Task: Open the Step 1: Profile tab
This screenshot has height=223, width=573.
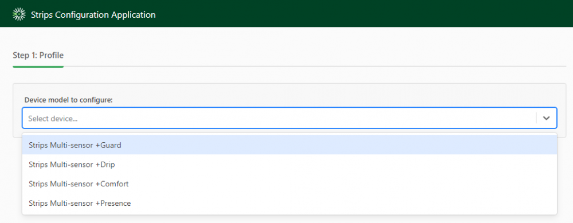Action: [38, 55]
